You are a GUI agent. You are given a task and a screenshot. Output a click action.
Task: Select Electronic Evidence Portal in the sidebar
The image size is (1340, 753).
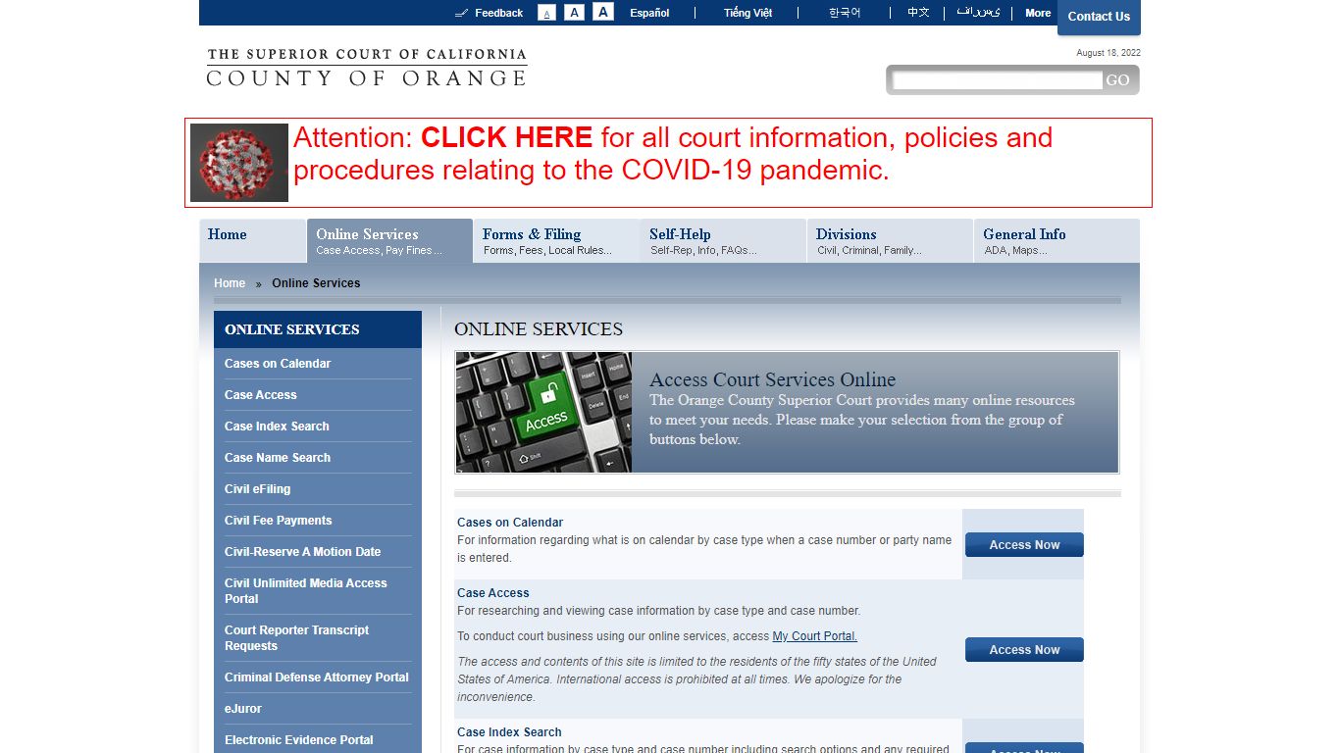(x=298, y=740)
